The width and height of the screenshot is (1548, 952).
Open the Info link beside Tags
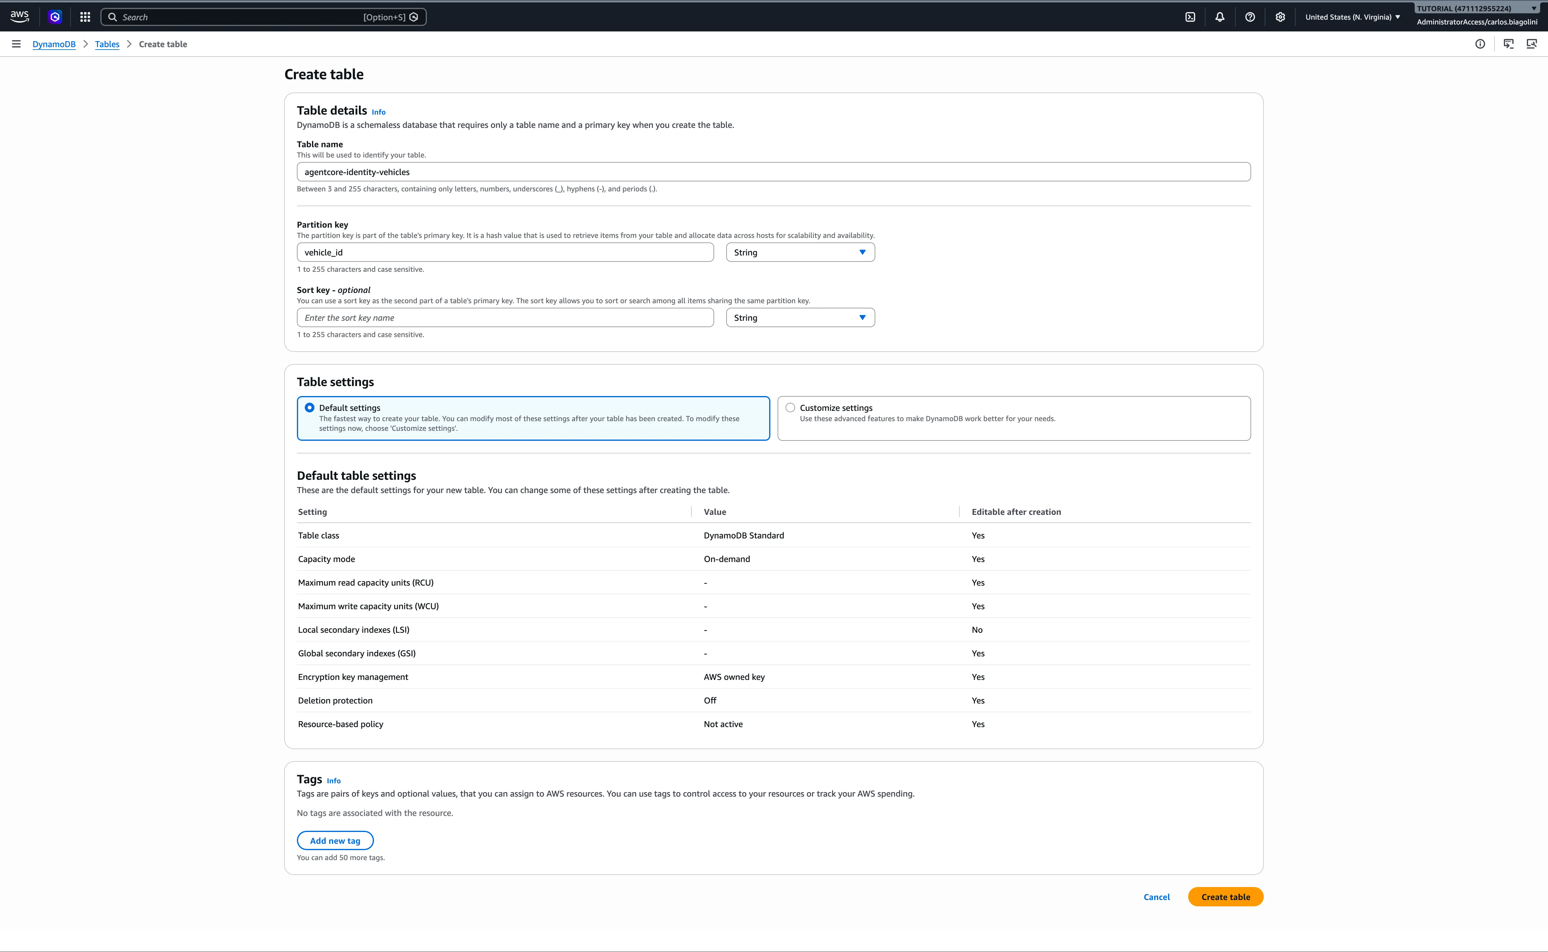click(x=334, y=781)
